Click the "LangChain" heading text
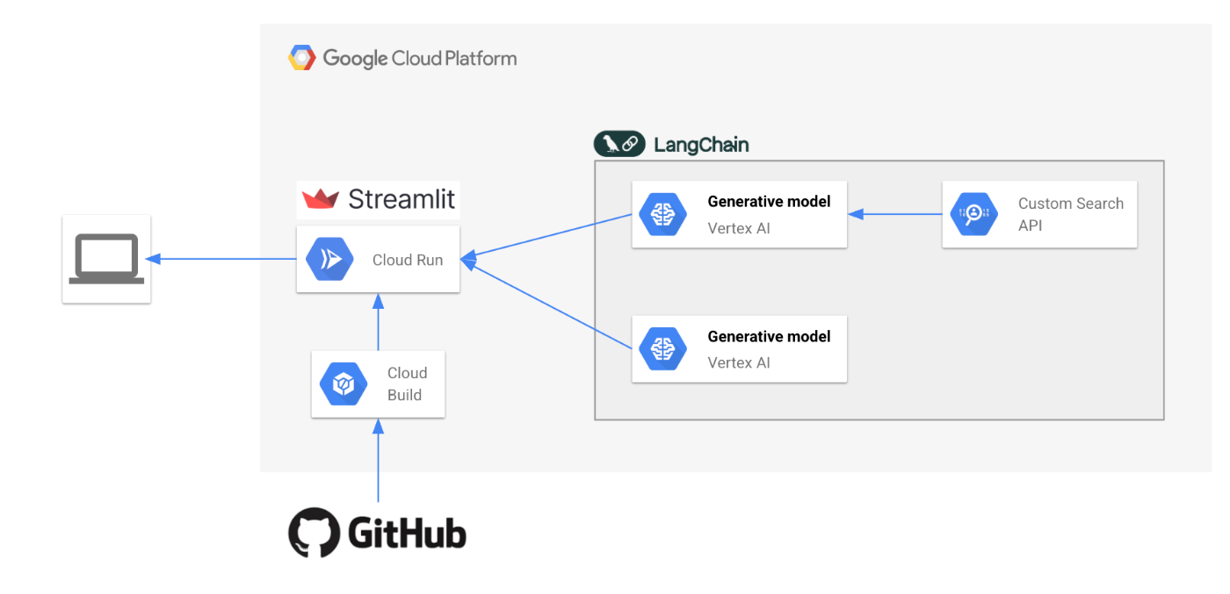 pos(701,145)
